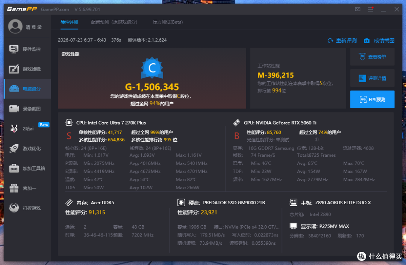The image size is (406, 265).
Task: Click single-core score 41,717
Action: click(x=115, y=132)
